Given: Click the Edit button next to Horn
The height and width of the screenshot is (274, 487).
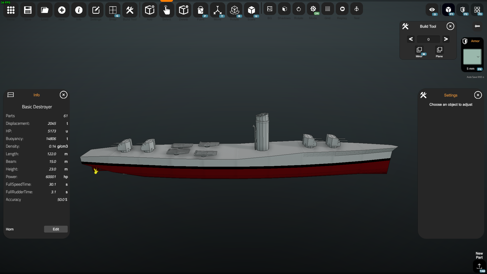Looking at the screenshot, I should pos(56,229).
